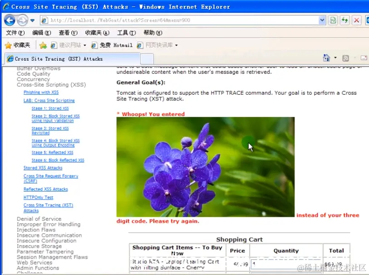The height and width of the screenshot is (275, 369).
Task: Expand the Concurrency category
Action: tap(33, 79)
